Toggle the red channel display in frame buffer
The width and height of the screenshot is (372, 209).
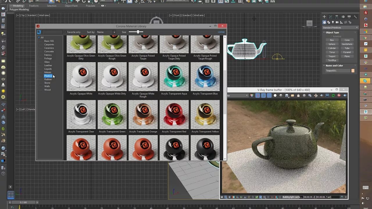click(x=258, y=96)
